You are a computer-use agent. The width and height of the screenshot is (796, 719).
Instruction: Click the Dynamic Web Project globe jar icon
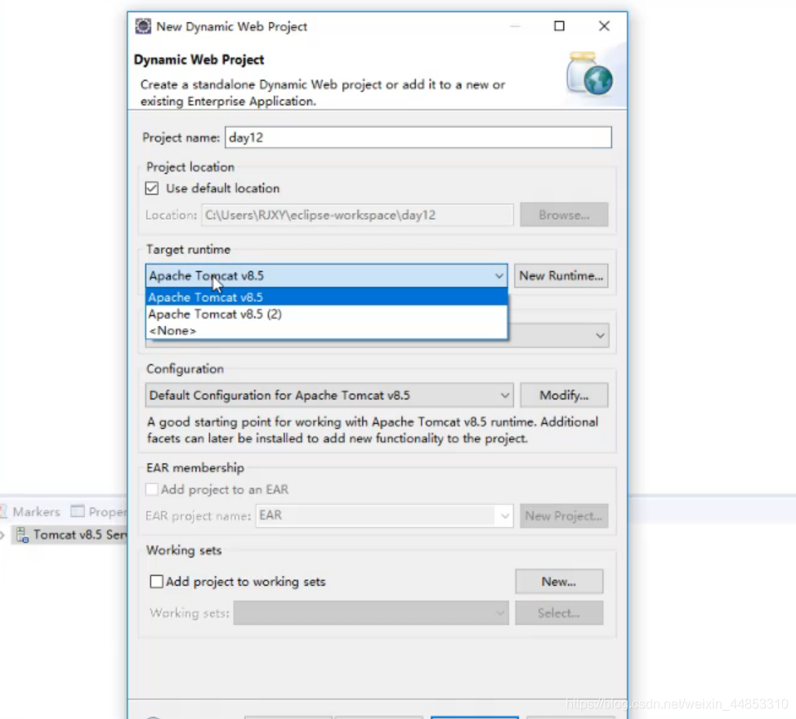point(589,74)
